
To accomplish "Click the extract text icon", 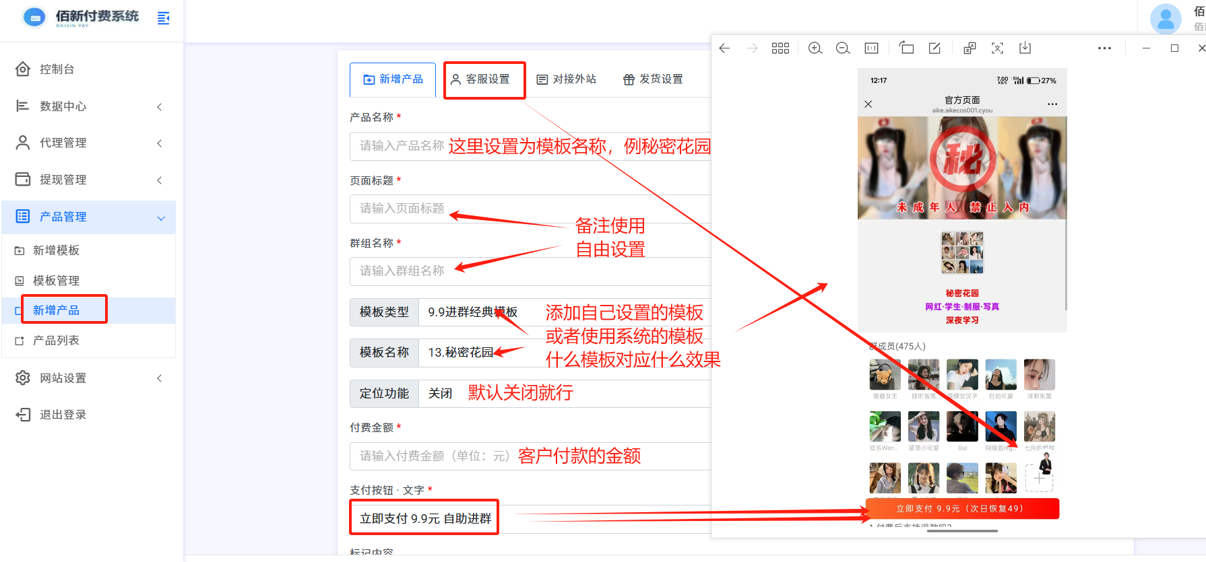I will click(x=997, y=48).
